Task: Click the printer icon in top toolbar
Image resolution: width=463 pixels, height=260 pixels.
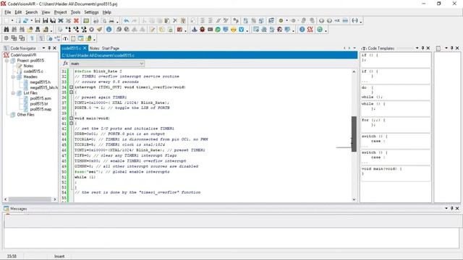Action: (x=111, y=21)
